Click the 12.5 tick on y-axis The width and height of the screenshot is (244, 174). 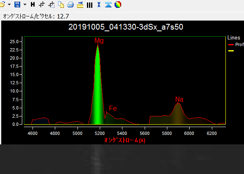point(14,83)
